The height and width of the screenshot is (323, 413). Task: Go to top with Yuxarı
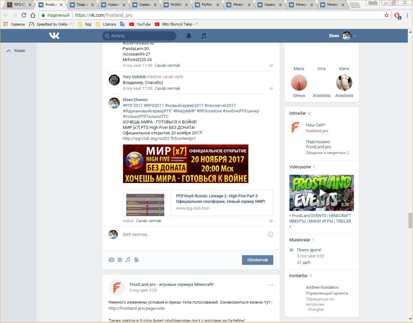pyautogui.click(x=16, y=51)
